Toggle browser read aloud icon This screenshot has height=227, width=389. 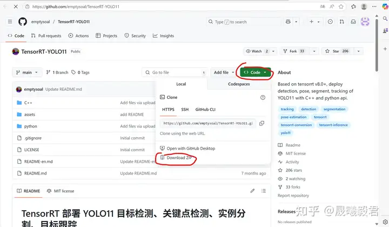[x=332, y=6]
